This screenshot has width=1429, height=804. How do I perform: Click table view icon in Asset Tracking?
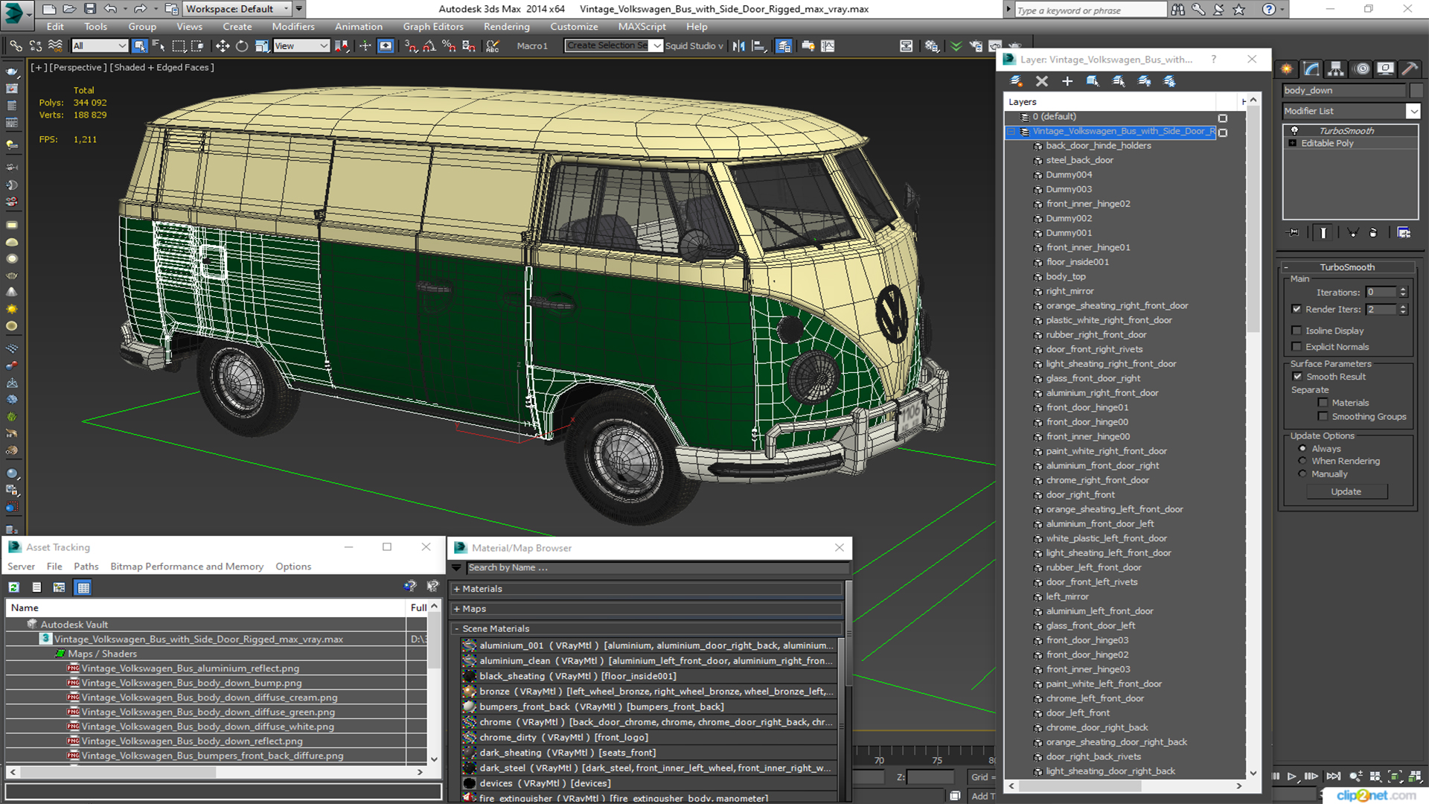point(83,587)
